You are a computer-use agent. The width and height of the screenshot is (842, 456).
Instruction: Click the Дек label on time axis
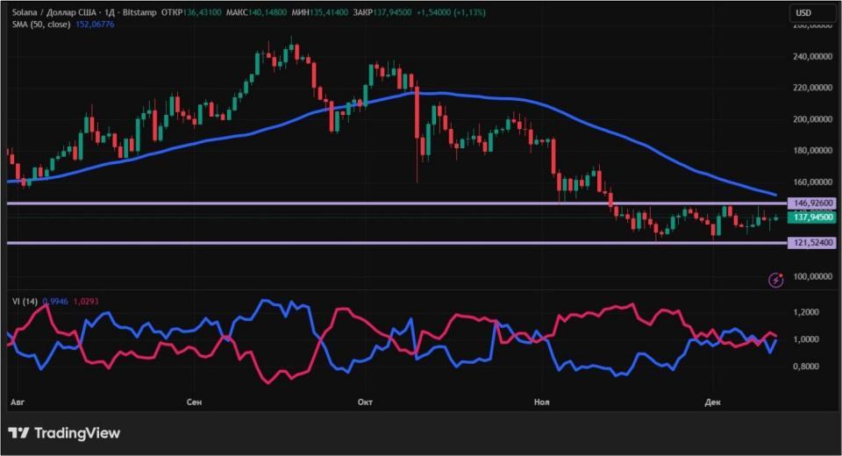pos(712,402)
